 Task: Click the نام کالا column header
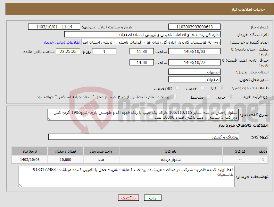(x=171, y=151)
